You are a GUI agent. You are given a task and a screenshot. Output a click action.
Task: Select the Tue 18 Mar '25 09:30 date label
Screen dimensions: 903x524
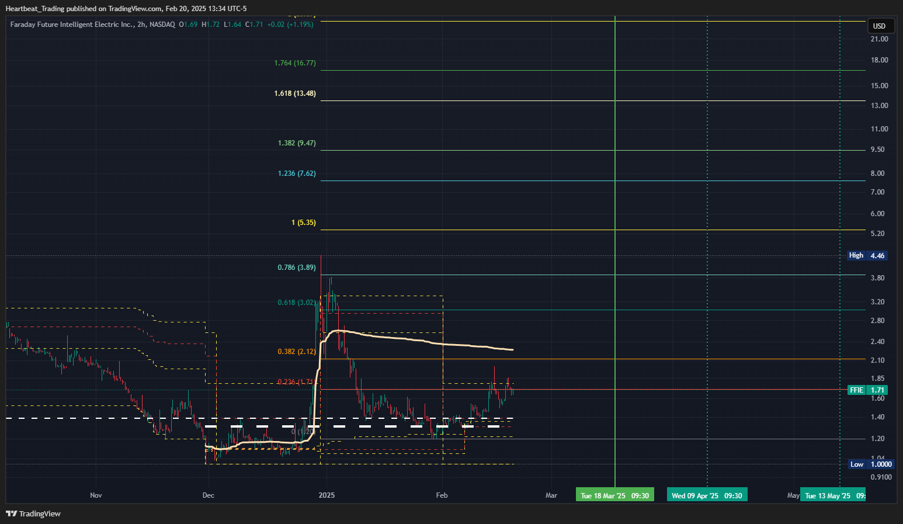tap(614, 495)
